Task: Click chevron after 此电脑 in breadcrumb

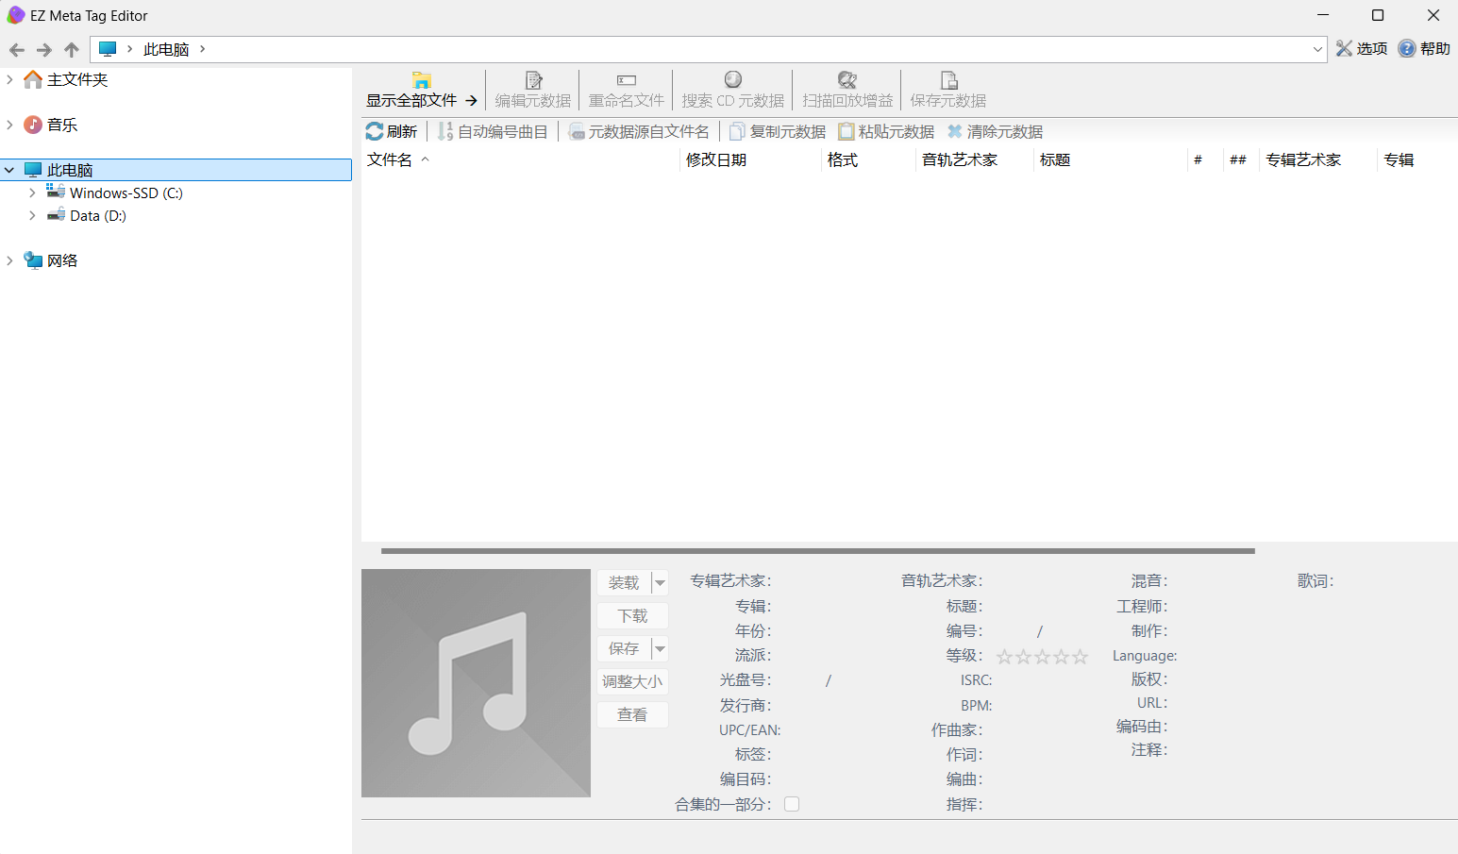Action: [x=202, y=49]
